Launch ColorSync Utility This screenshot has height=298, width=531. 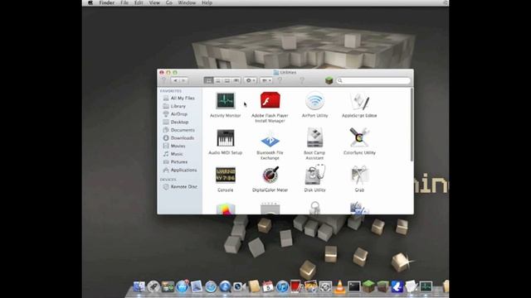[359, 137]
